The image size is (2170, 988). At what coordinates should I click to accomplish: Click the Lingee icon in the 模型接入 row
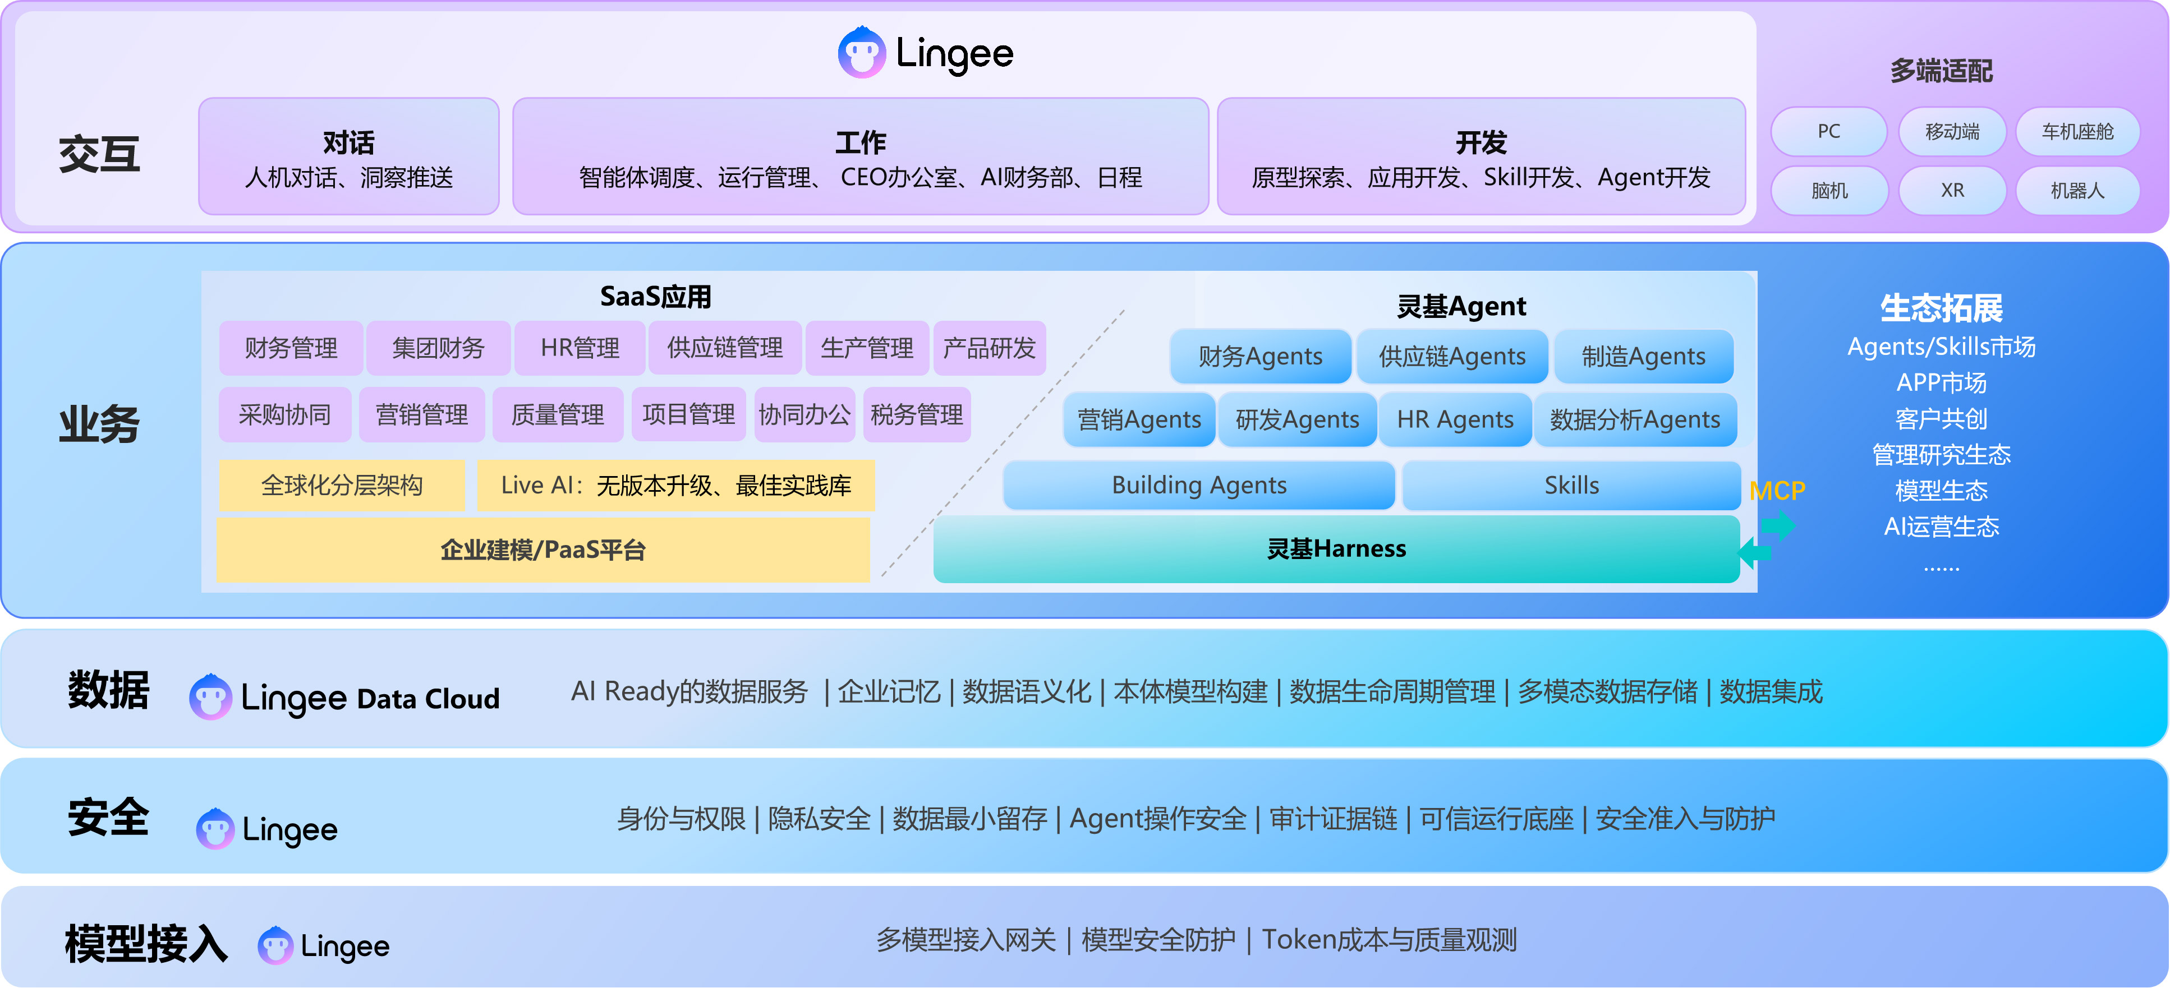[275, 945]
